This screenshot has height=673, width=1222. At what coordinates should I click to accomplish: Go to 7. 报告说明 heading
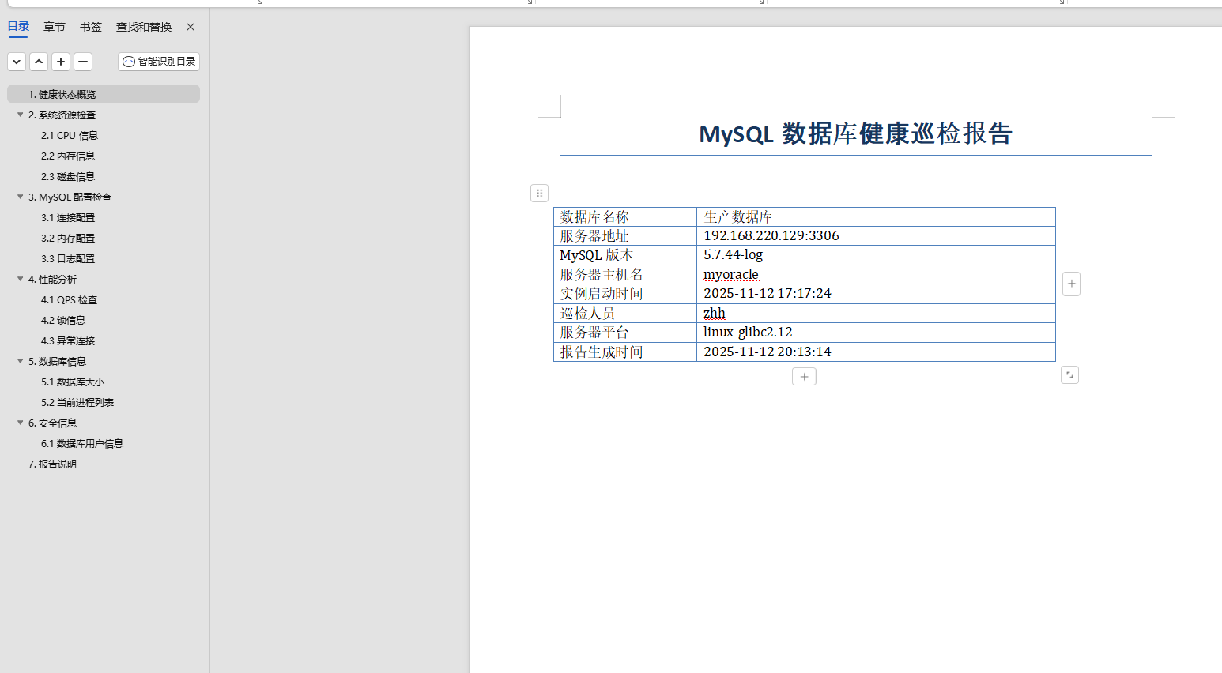coord(53,464)
